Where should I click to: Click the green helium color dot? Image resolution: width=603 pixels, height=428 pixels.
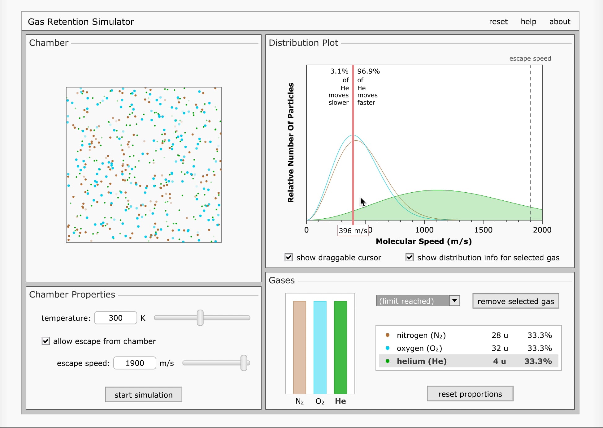point(387,361)
